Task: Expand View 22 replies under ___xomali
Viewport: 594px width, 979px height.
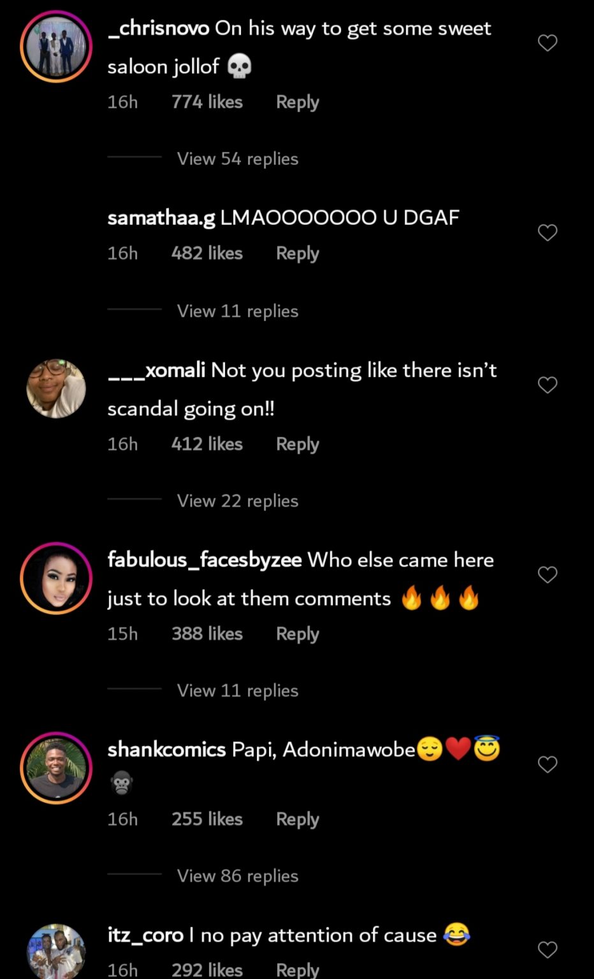Action: [x=237, y=501]
